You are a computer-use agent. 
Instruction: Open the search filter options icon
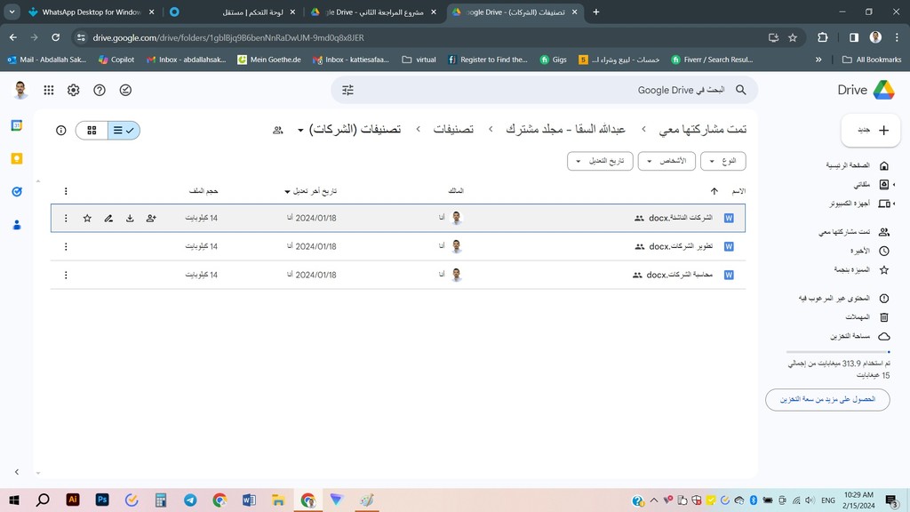pos(348,90)
